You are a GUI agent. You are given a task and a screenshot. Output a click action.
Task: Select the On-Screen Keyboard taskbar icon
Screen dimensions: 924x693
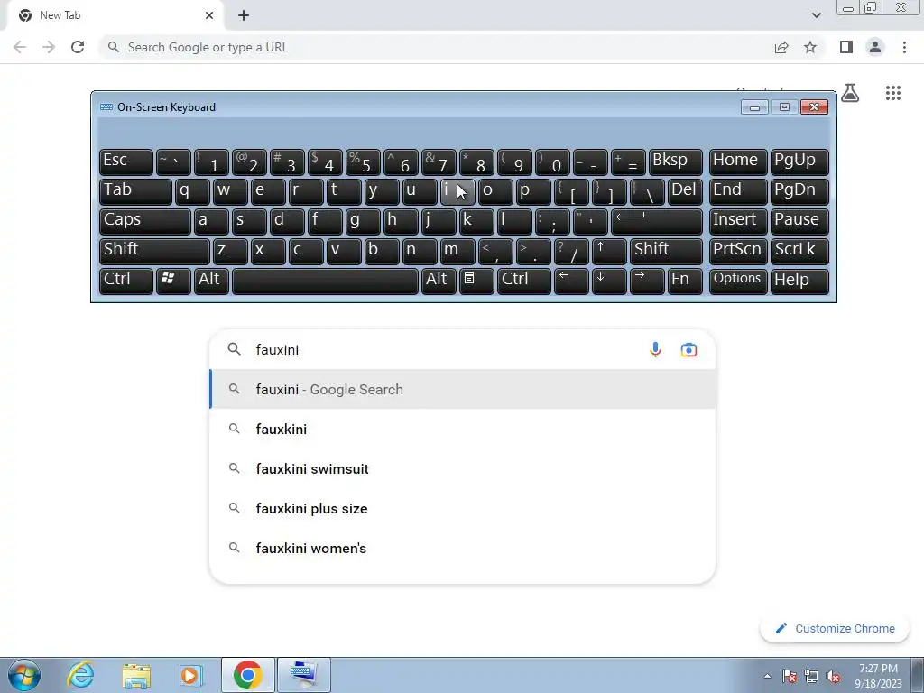304,675
